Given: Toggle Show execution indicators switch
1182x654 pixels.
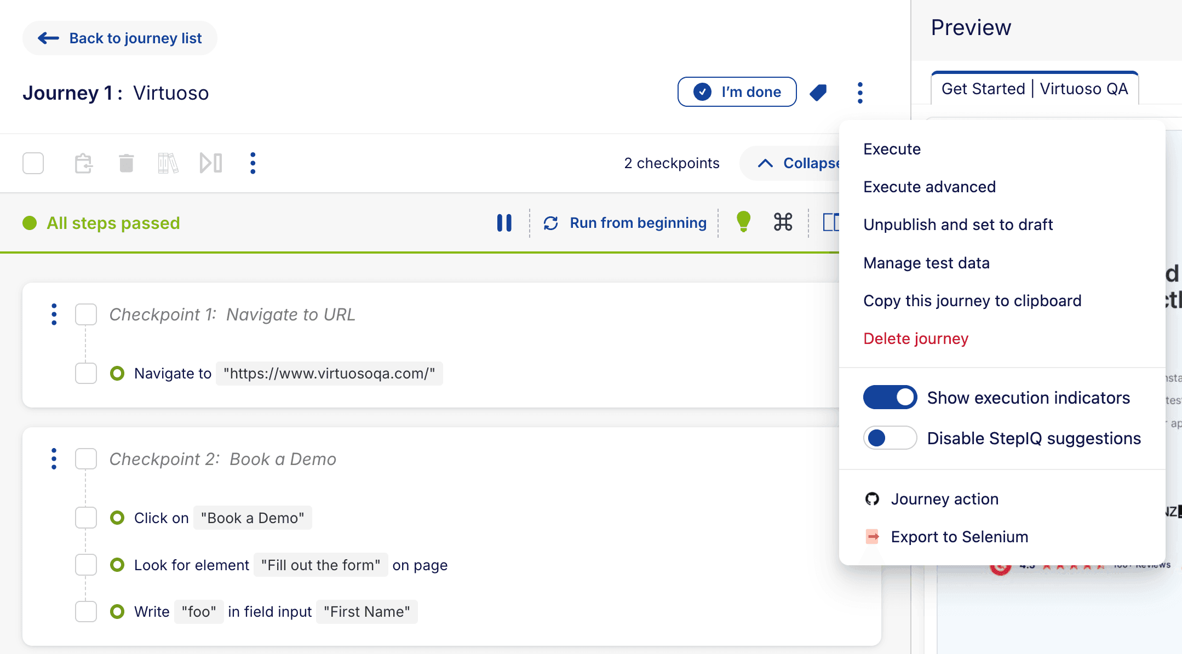Looking at the screenshot, I should (x=890, y=397).
